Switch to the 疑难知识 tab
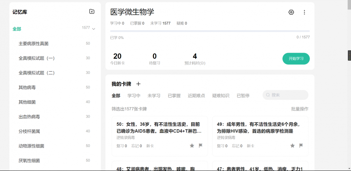The image size is (351, 171). coord(221,96)
